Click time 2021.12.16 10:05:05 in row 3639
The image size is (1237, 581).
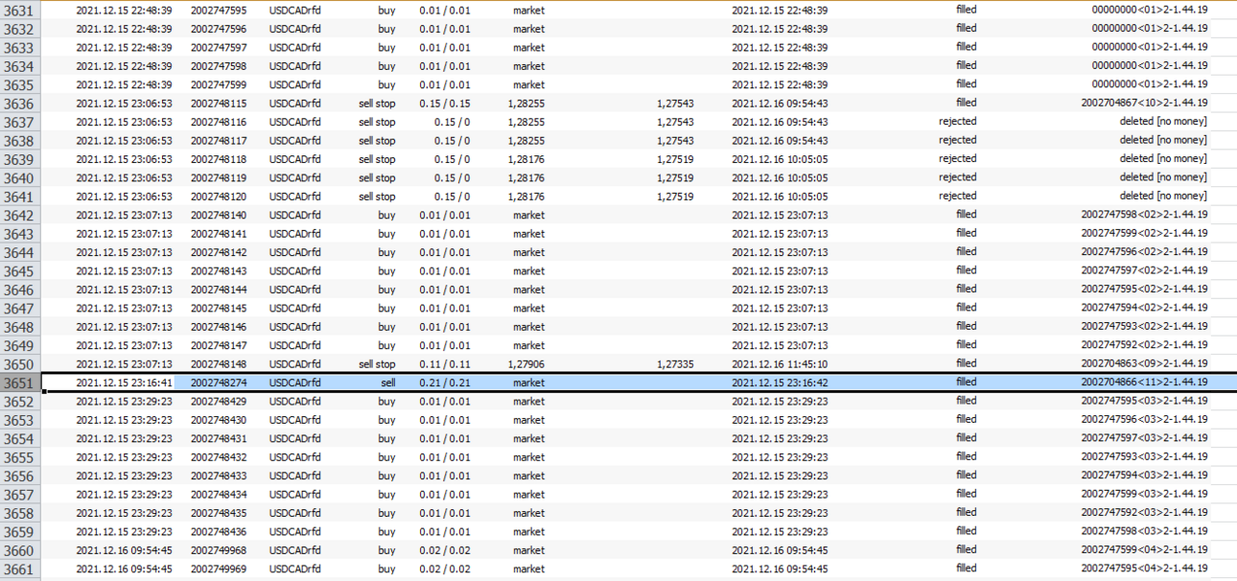[x=780, y=159]
